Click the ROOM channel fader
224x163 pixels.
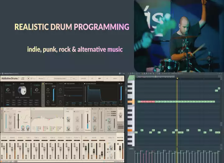[x=94, y=151]
